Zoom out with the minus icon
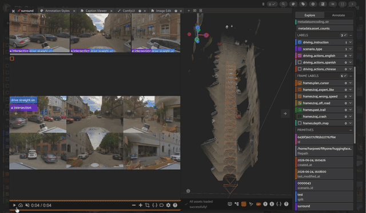This screenshot has height=213, width=366. pos(134,205)
